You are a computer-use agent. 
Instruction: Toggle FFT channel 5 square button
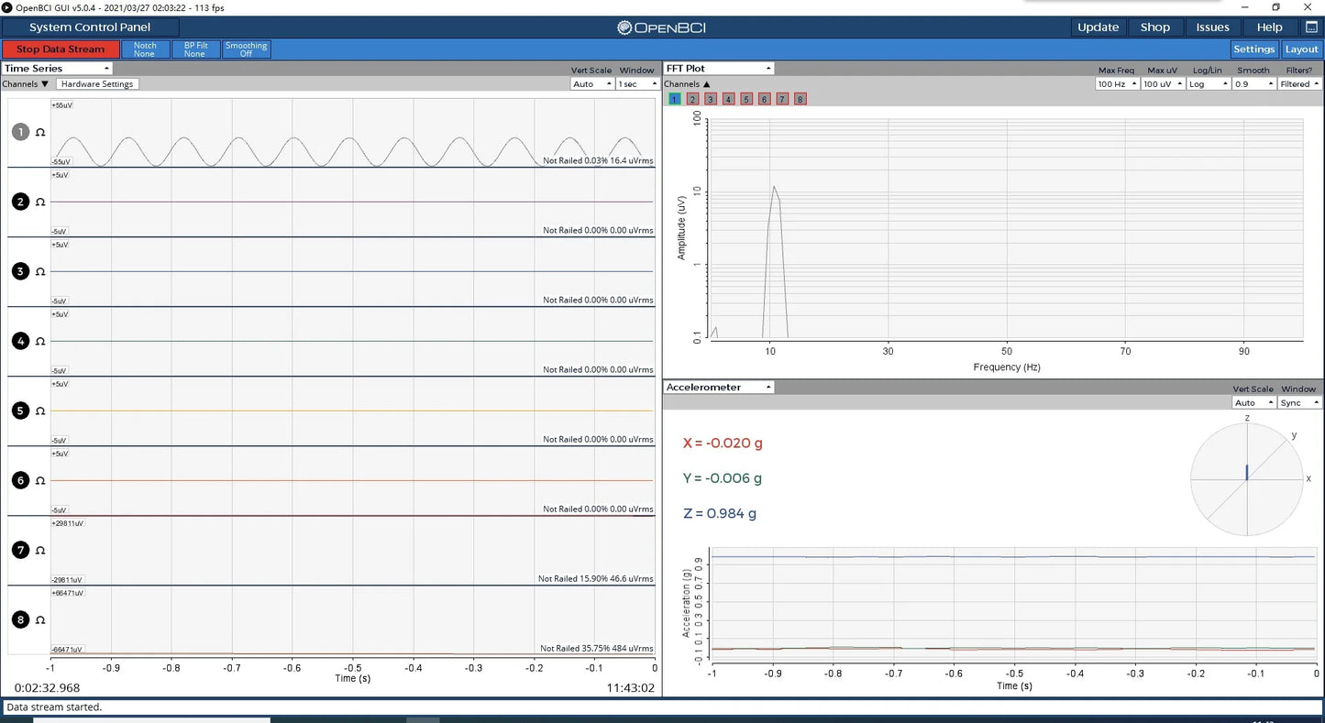pos(746,99)
